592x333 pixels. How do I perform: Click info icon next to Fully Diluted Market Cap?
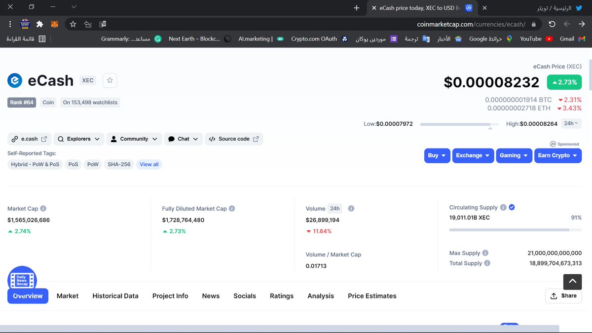pos(232,209)
